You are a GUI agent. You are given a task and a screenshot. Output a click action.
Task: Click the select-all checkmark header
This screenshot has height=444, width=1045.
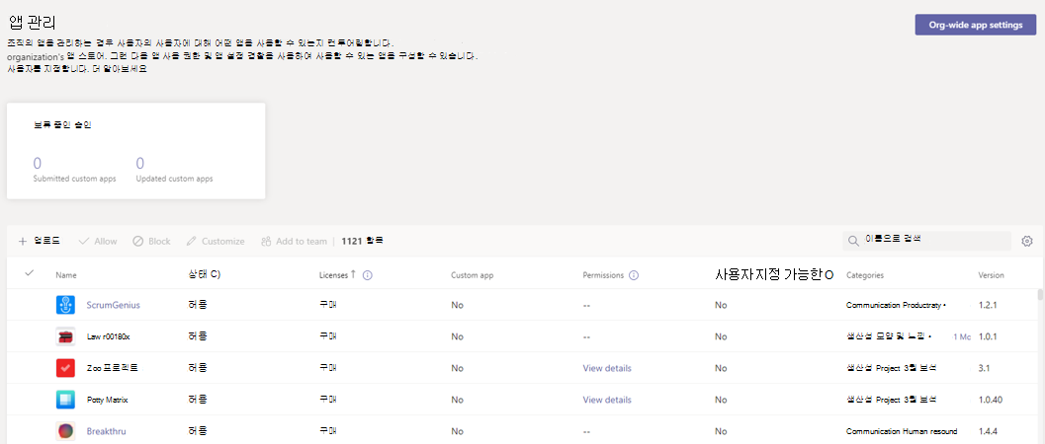pyautogui.click(x=30, y=273)
